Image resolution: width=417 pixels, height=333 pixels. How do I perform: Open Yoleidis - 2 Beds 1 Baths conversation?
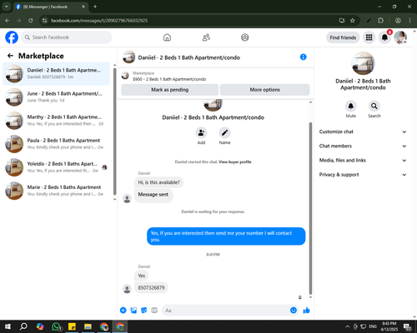pyautogui.click(x=57, y=167)
